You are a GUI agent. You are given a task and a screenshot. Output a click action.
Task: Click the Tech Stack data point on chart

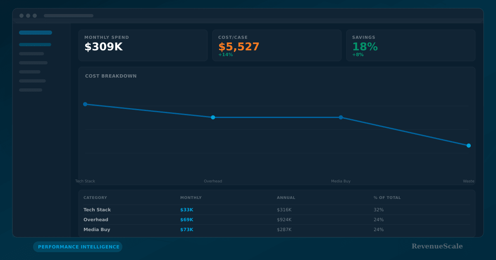coord(85,104)
